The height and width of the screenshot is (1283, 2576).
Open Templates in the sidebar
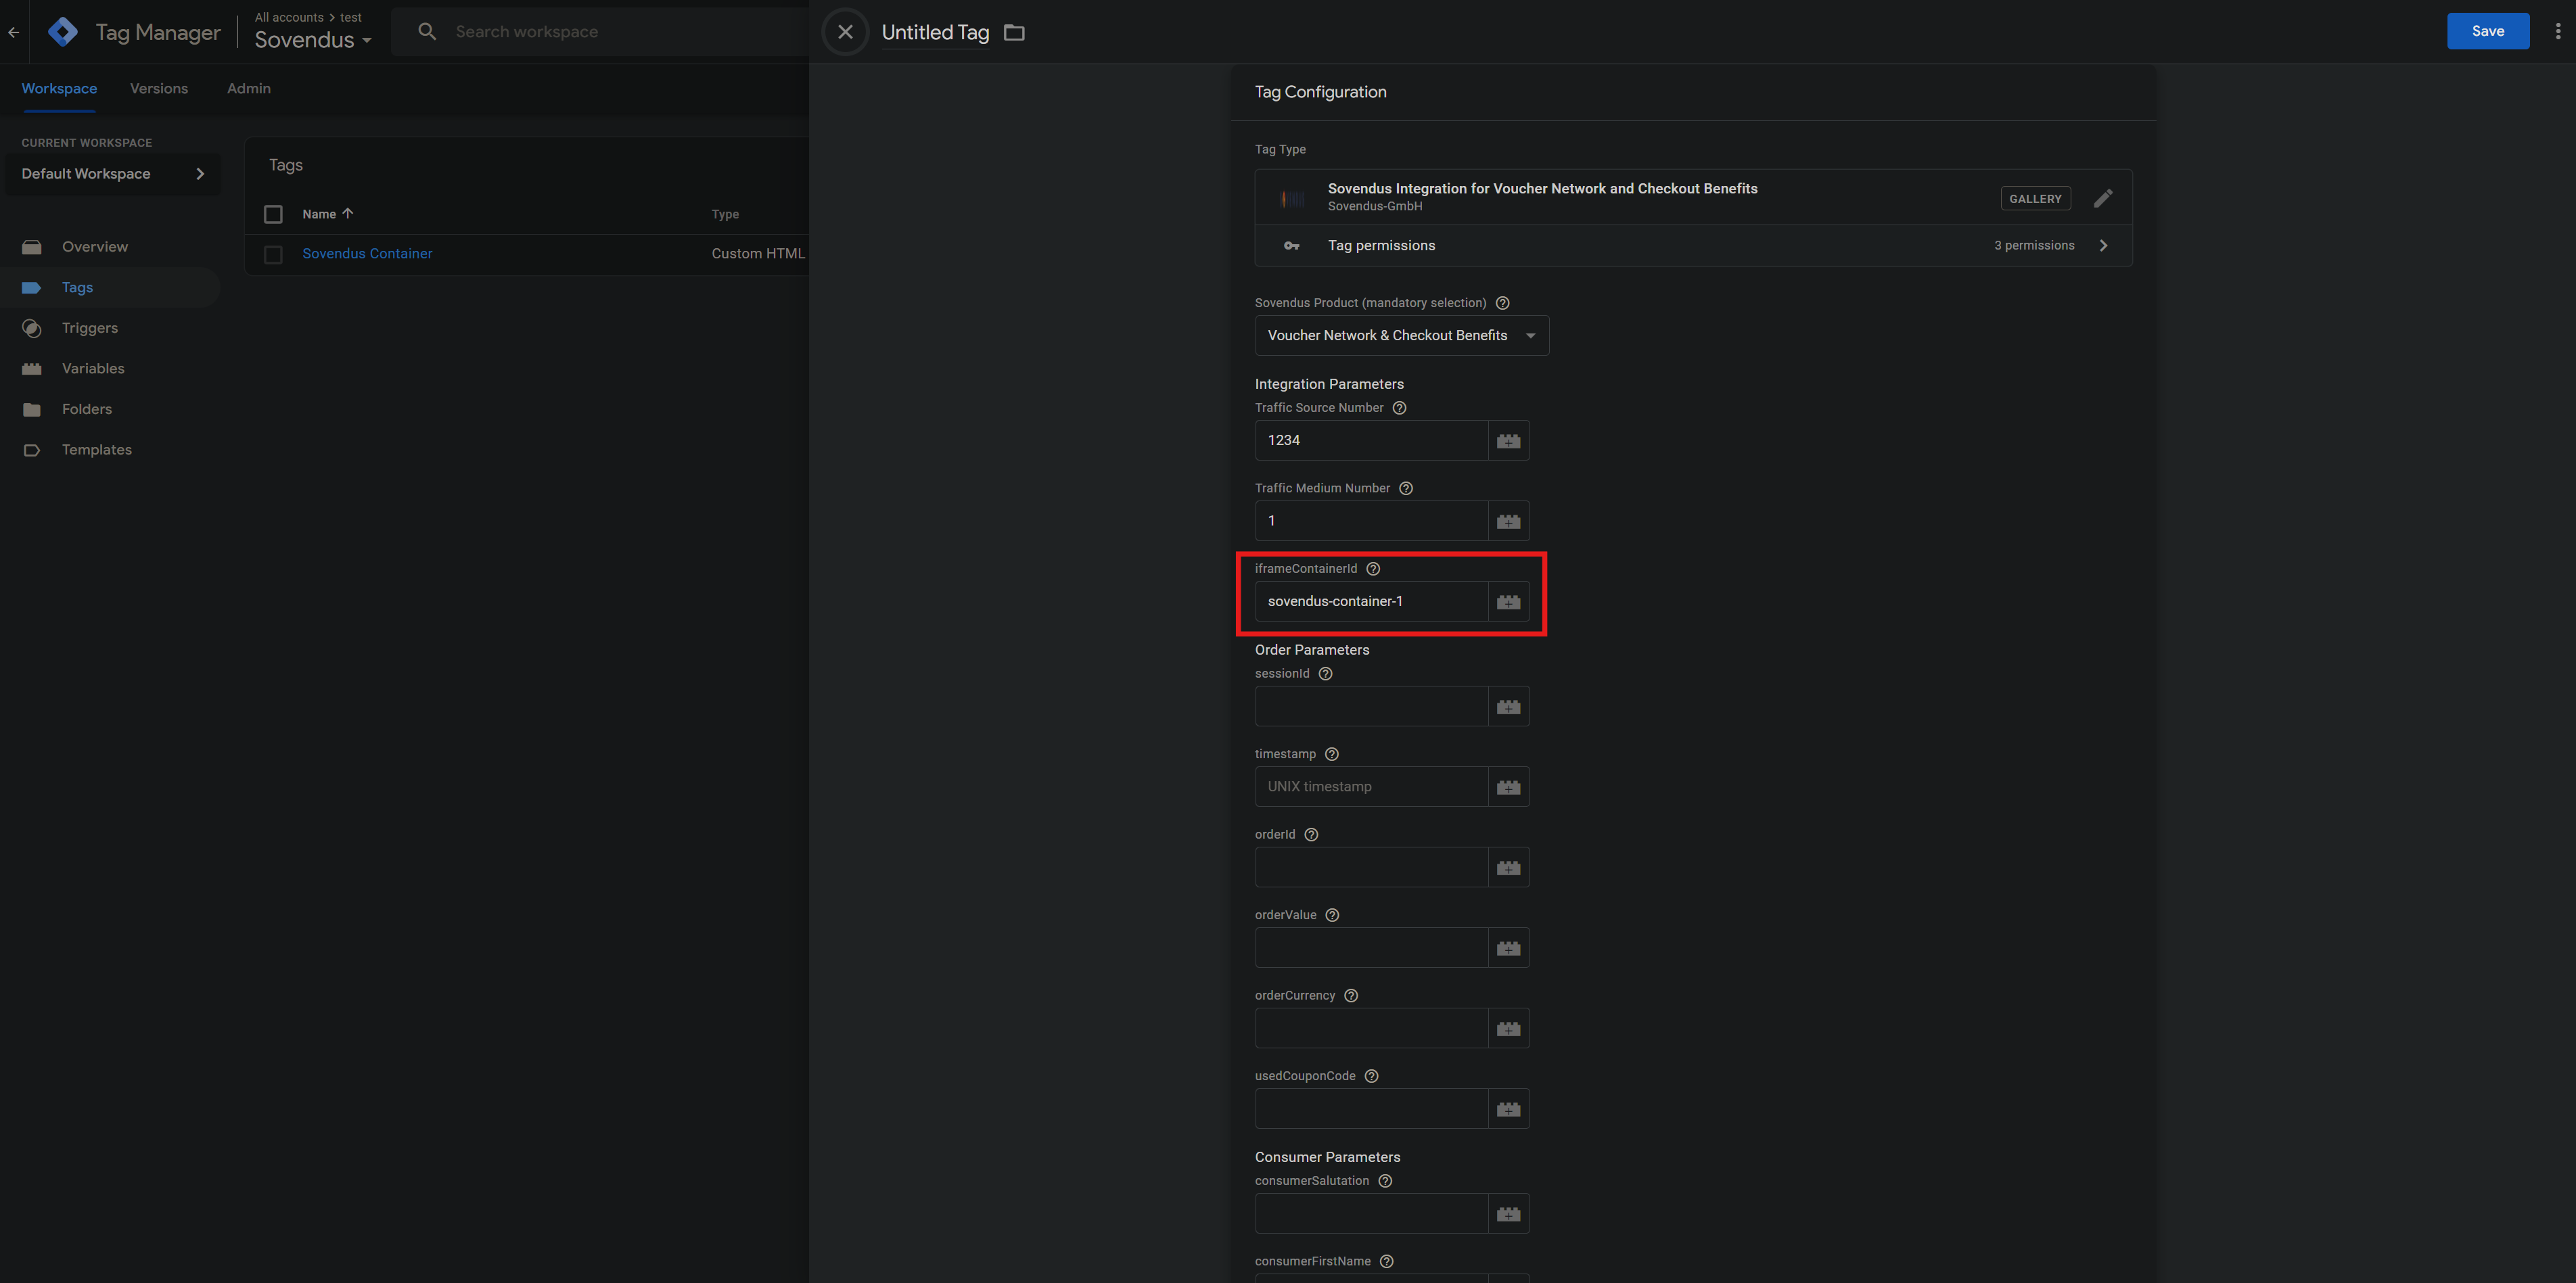(x=96, y=450)
